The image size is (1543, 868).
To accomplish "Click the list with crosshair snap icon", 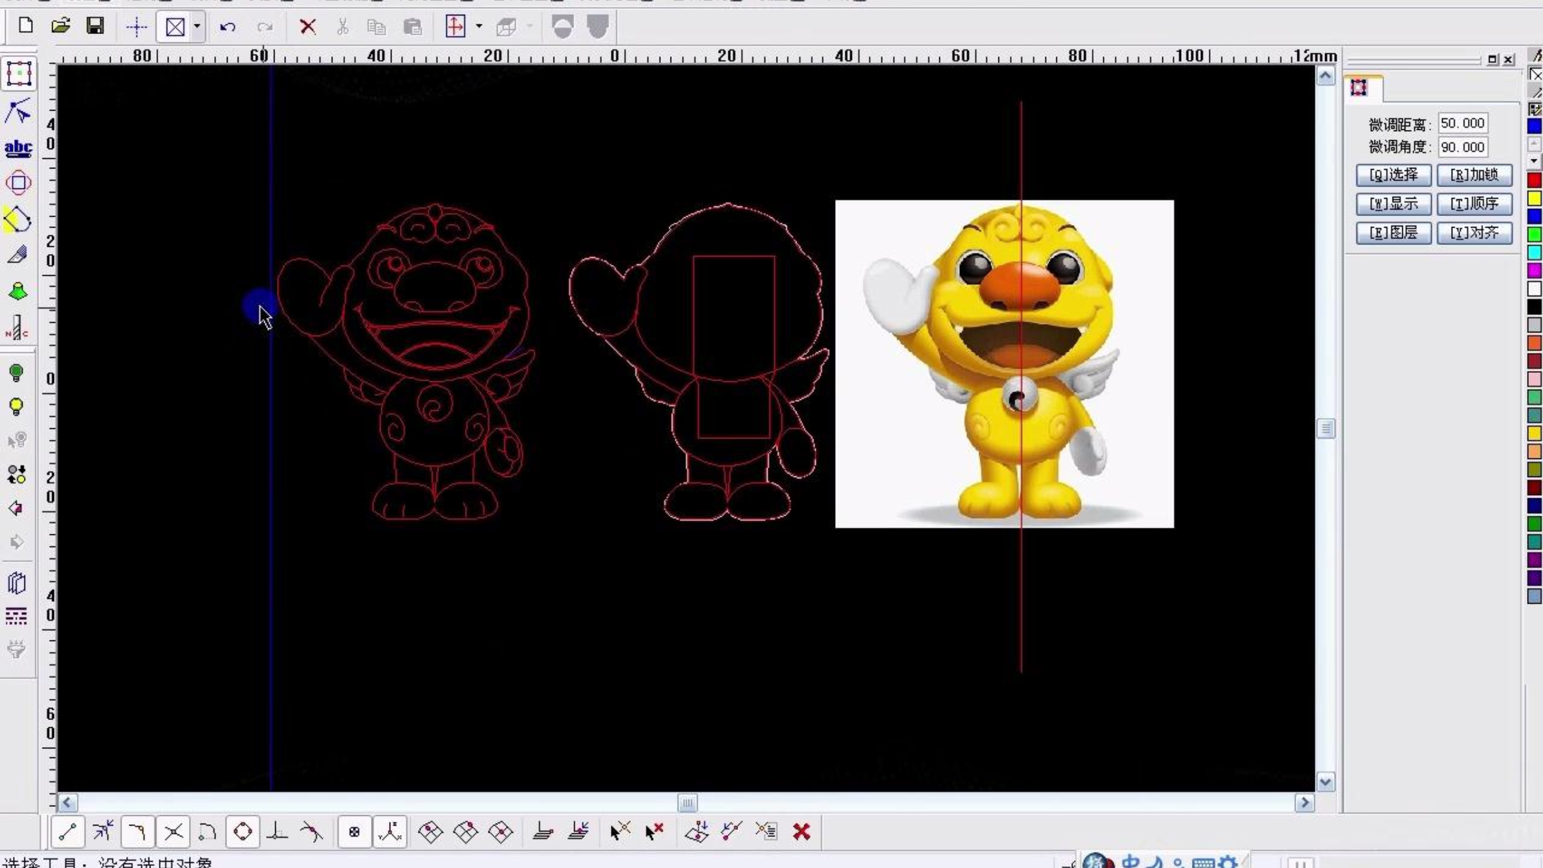I will pos(766,831).
